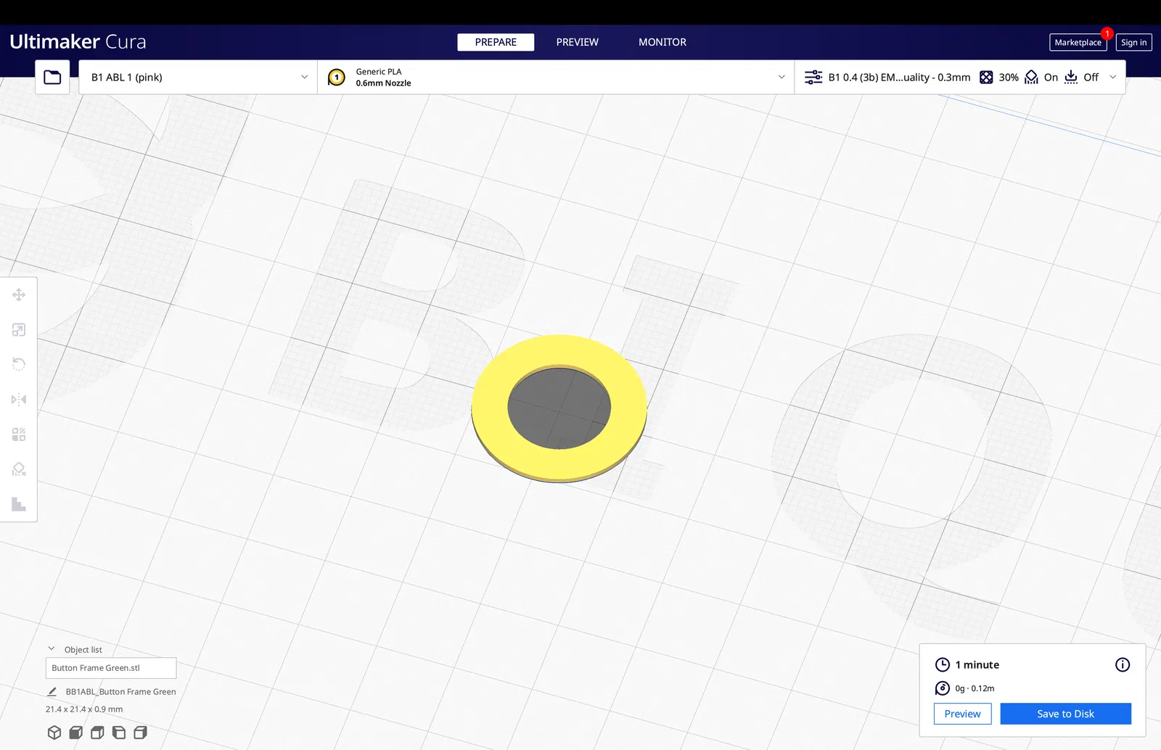The image size is (1161, 750).
Task: Switch to the PREPARE stage
Action: [496, 42]
